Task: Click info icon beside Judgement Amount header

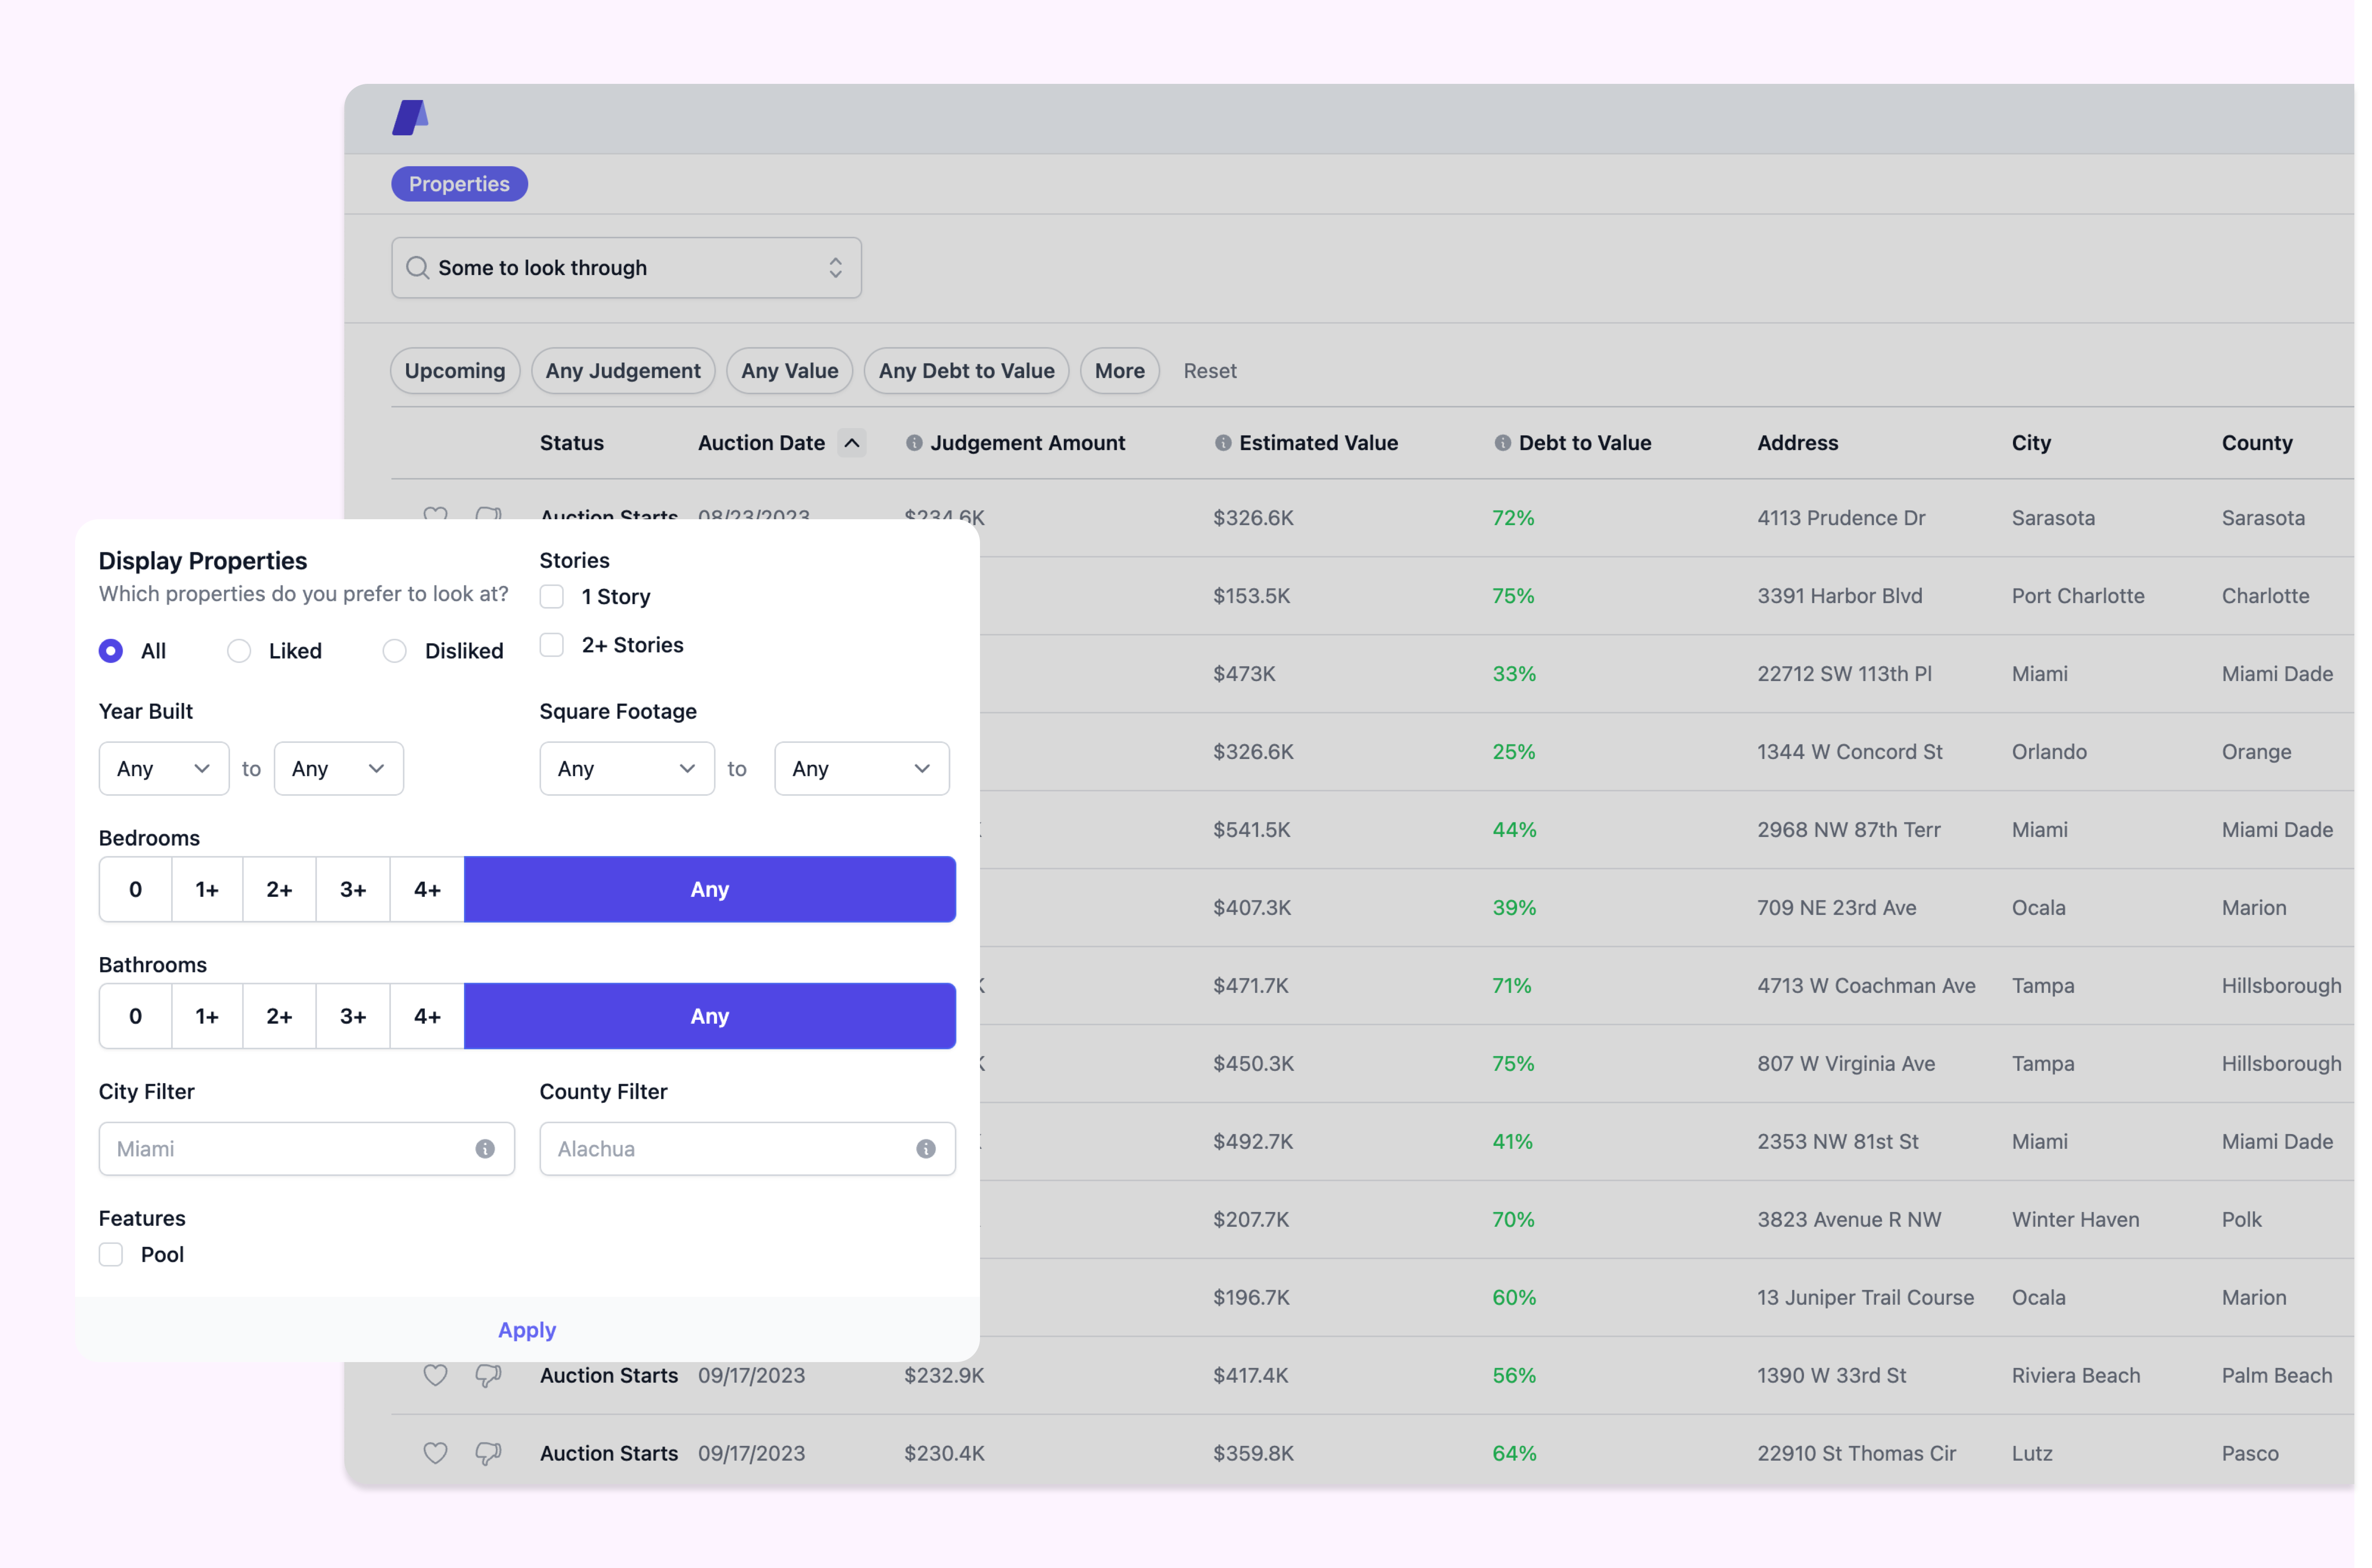Action: tap(913, 443)
